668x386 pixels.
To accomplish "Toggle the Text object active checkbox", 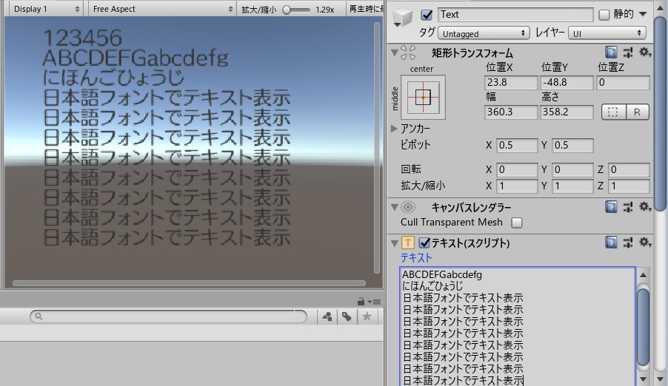I will (x=427, y=15).
